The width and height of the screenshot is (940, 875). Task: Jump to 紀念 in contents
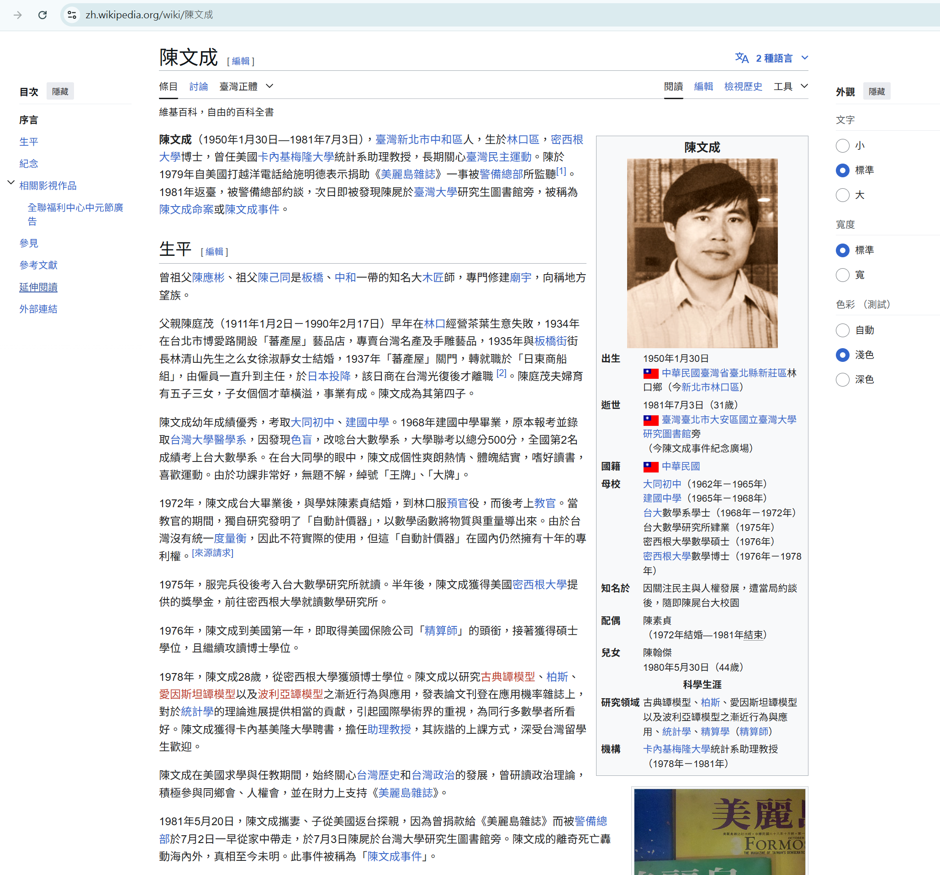point(29,164)
